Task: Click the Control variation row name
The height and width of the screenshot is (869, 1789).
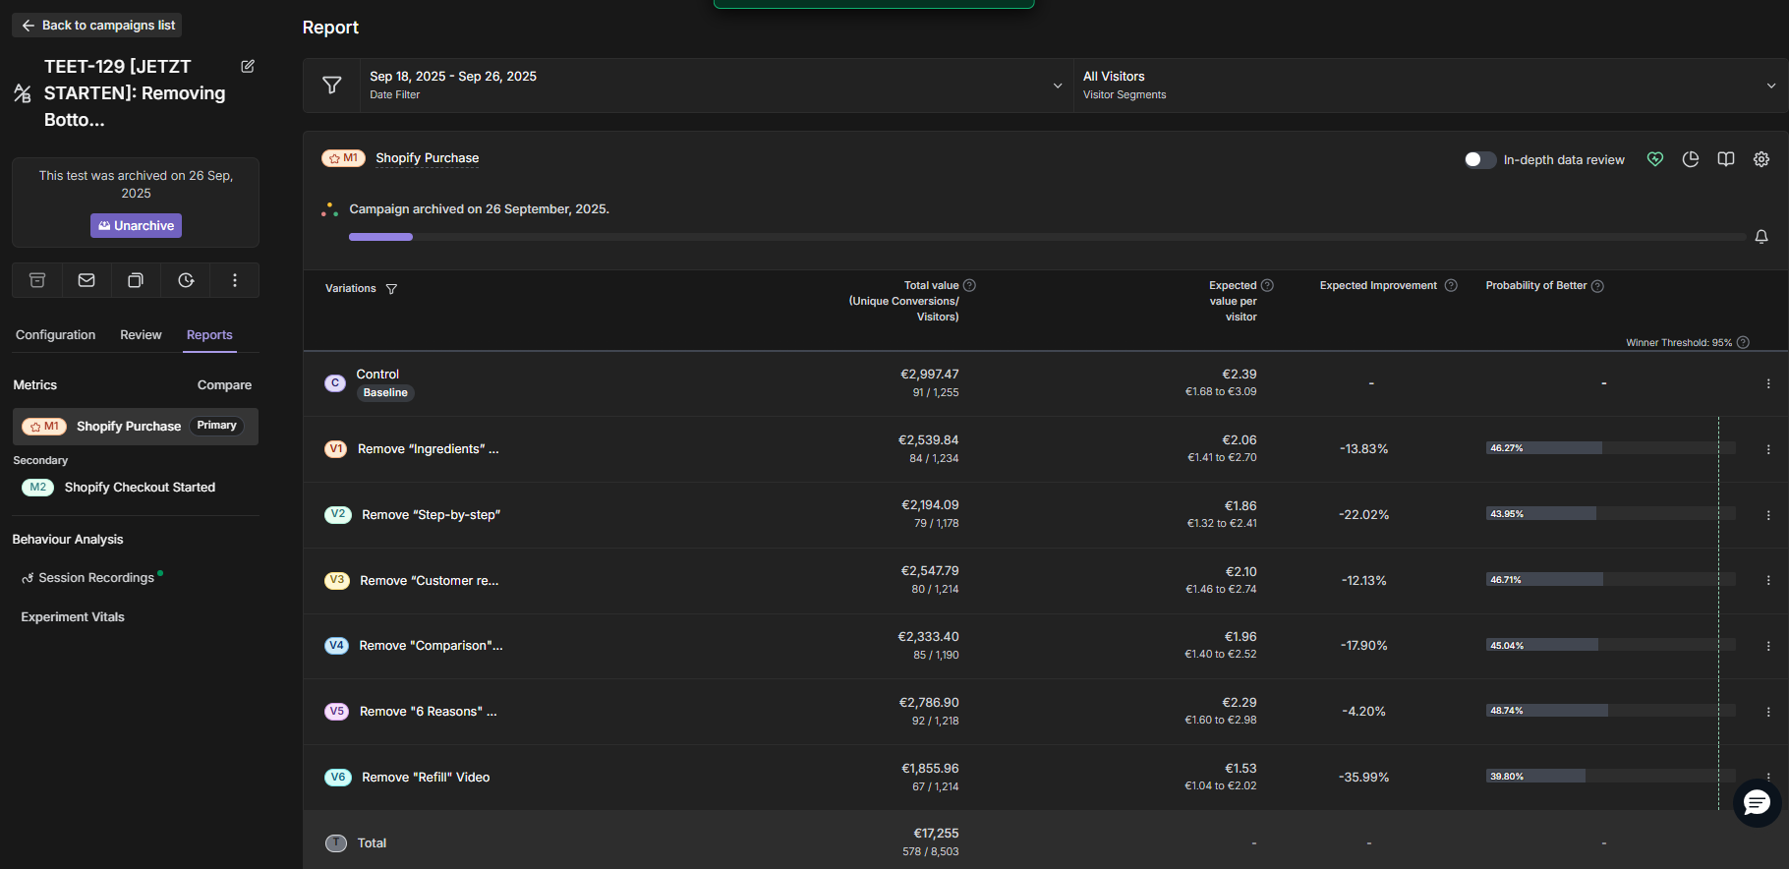Action: click(x=377, y=375)
